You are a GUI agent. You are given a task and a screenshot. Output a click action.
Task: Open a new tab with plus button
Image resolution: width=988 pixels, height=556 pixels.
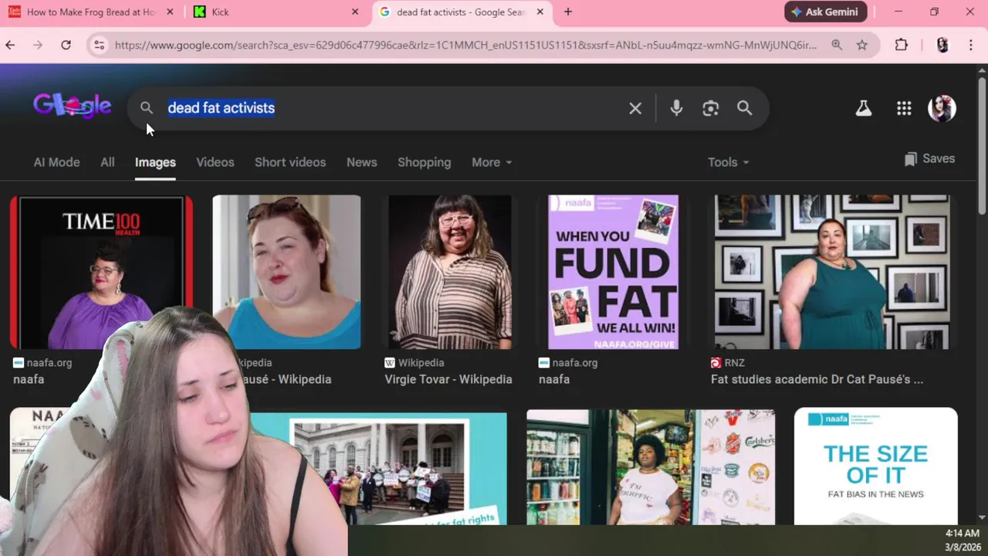(x=568, y=12)
